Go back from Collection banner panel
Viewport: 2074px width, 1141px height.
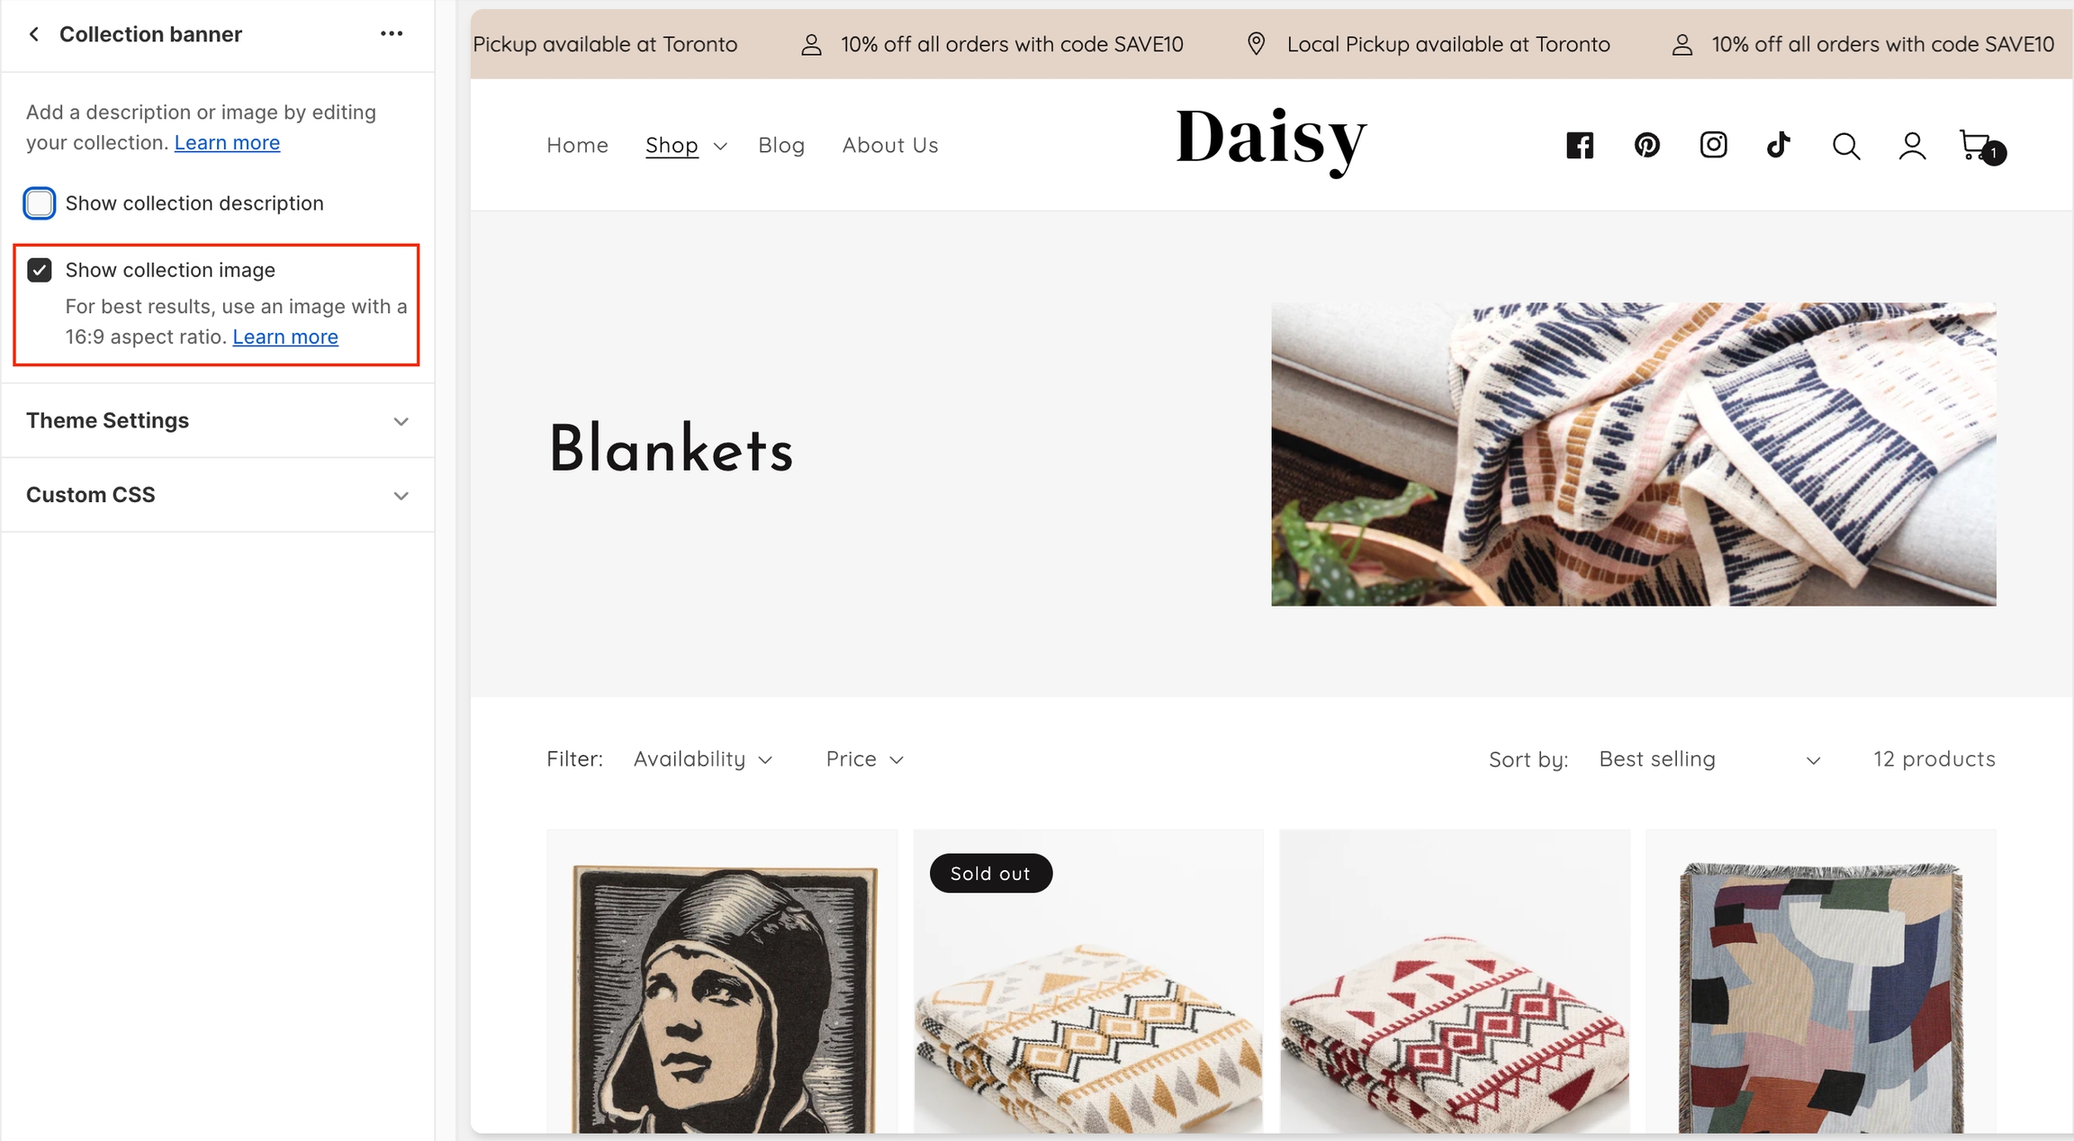pos(34,34)
